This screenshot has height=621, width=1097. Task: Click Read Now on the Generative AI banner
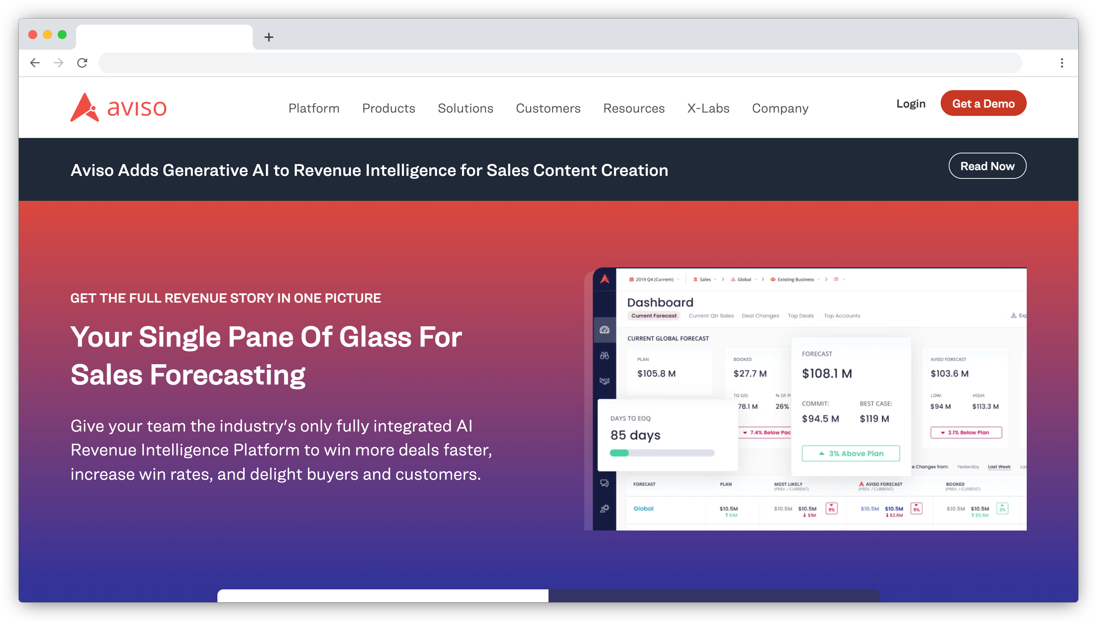point(987,166)
